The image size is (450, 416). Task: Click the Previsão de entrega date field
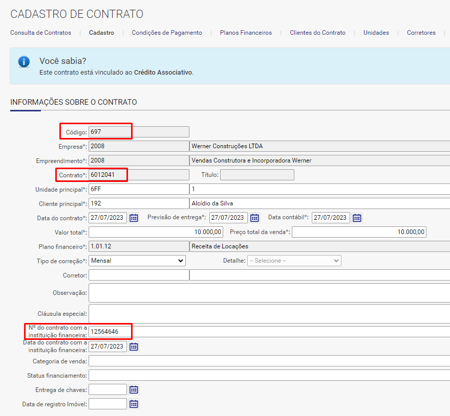228,218
